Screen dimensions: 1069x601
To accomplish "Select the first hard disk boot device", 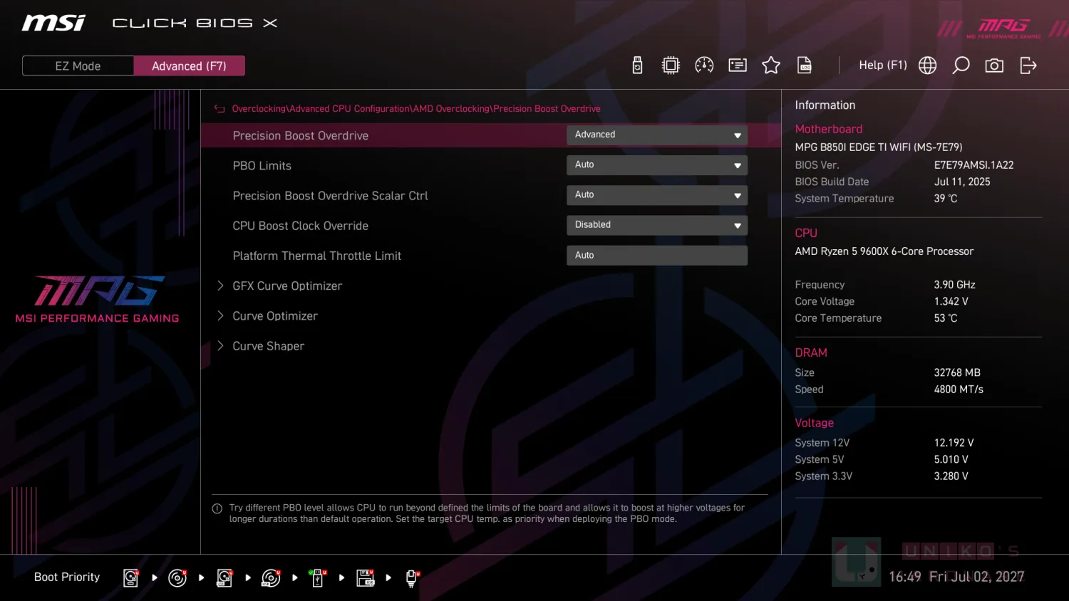I will pos(131,578).
